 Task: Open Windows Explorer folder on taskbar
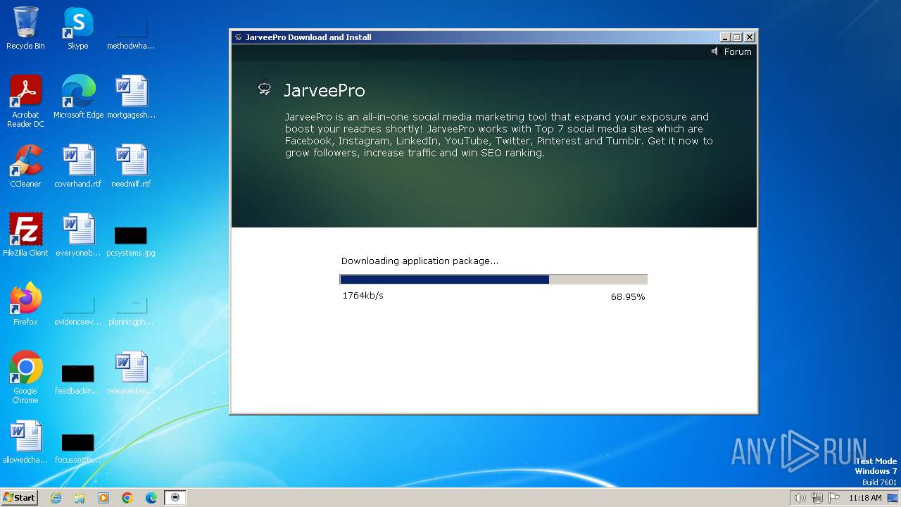(80, 498)
